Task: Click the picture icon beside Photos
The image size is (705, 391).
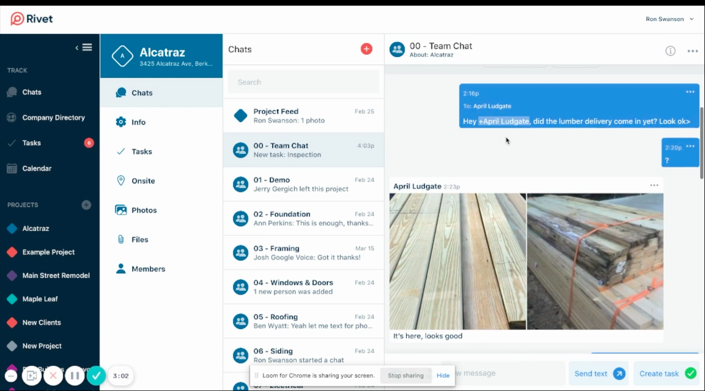Action: 121,210
